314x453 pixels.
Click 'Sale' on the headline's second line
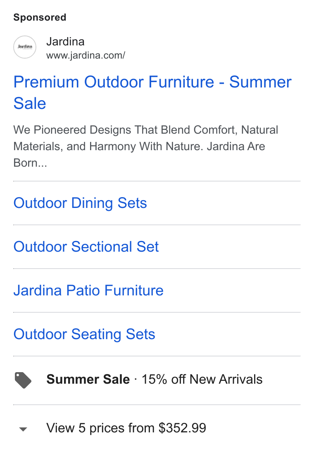pyautogui.click(x=30, y=104)
